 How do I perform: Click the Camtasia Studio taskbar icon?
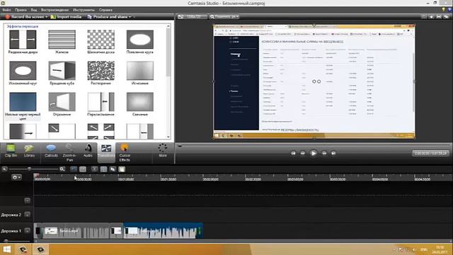click(x=40, y=249)
